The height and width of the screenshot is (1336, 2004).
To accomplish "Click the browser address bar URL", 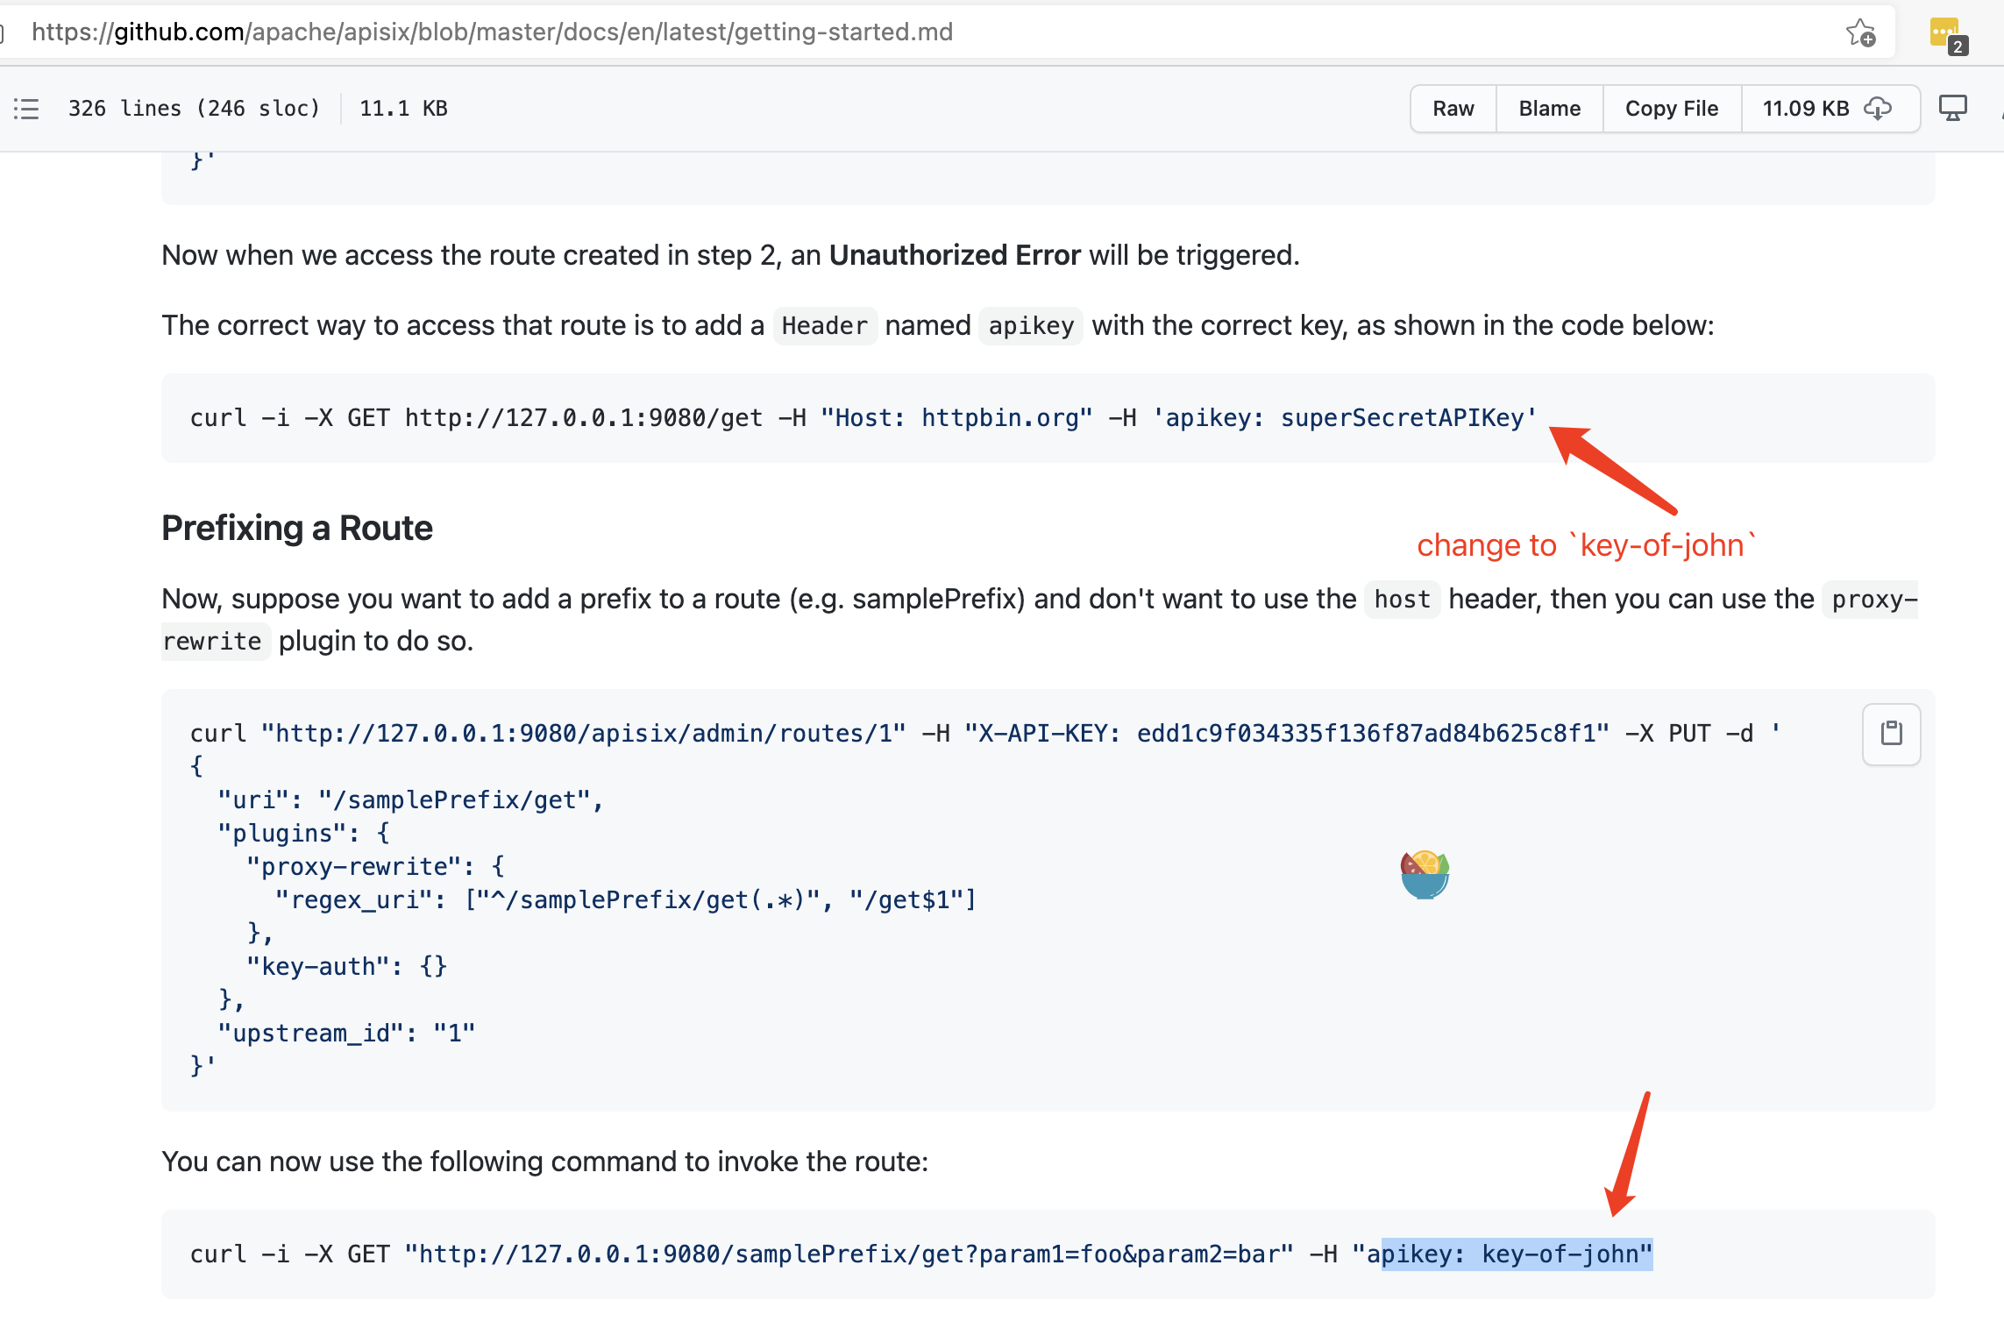I will [x=491, y=32].
